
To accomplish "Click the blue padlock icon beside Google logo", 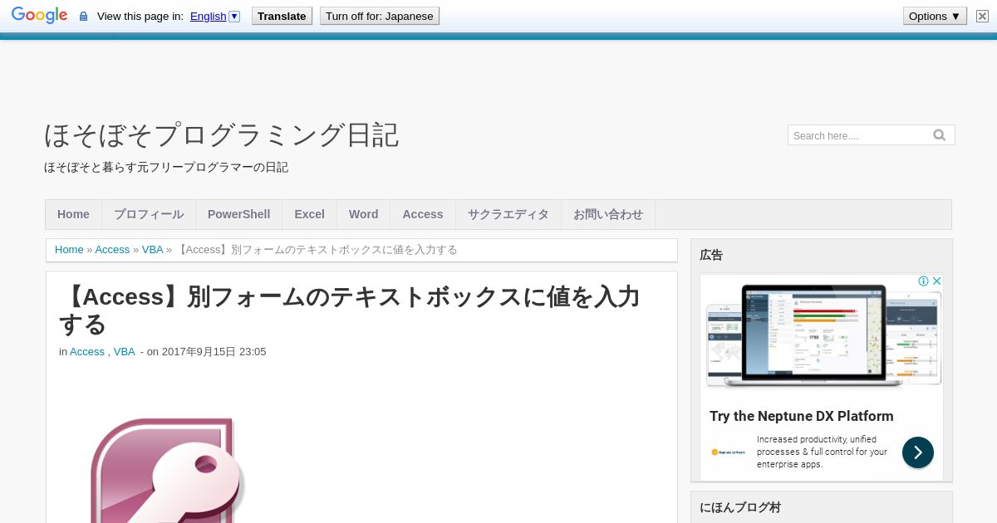I will (x=83, y=17).
